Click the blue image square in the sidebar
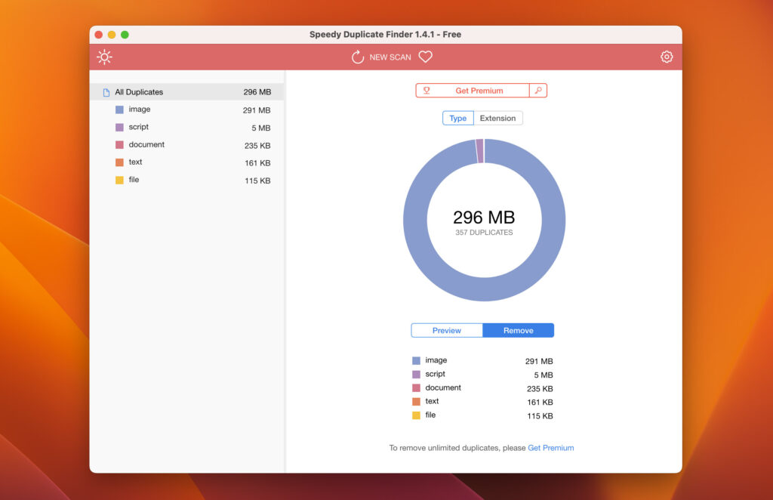Viewport: 773px width, 500px height. pos(119,110)
